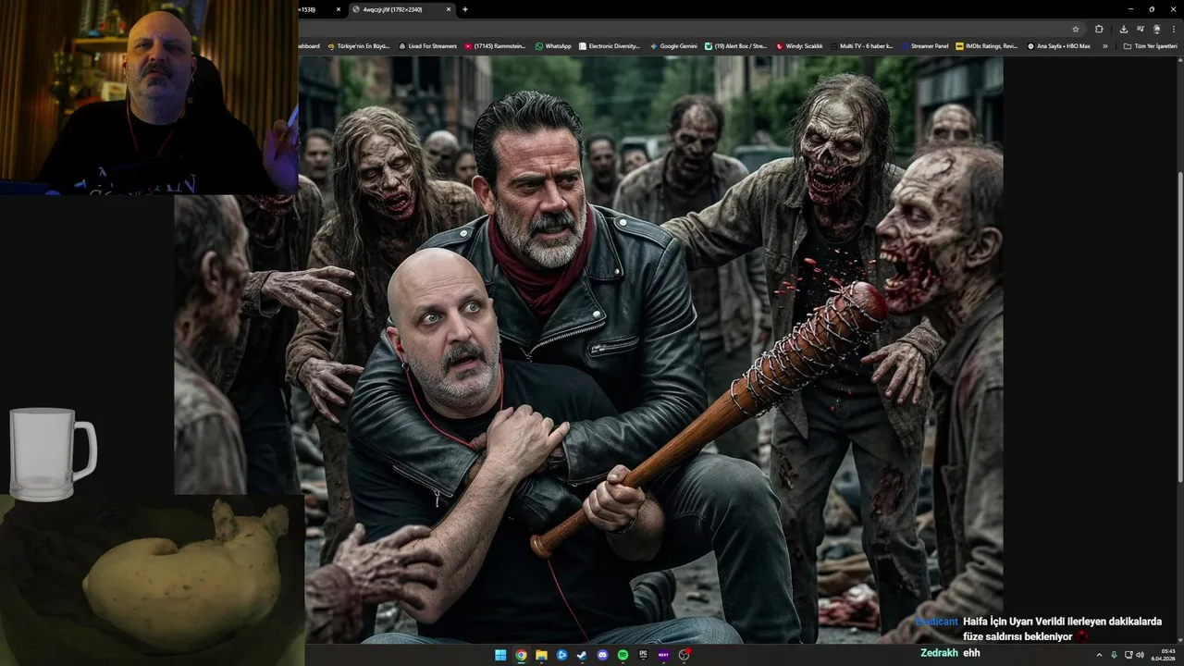The height and width of the screenshot is (666, 1184).
Task: Open File Explorer from the taskbar
Action: 541,655
